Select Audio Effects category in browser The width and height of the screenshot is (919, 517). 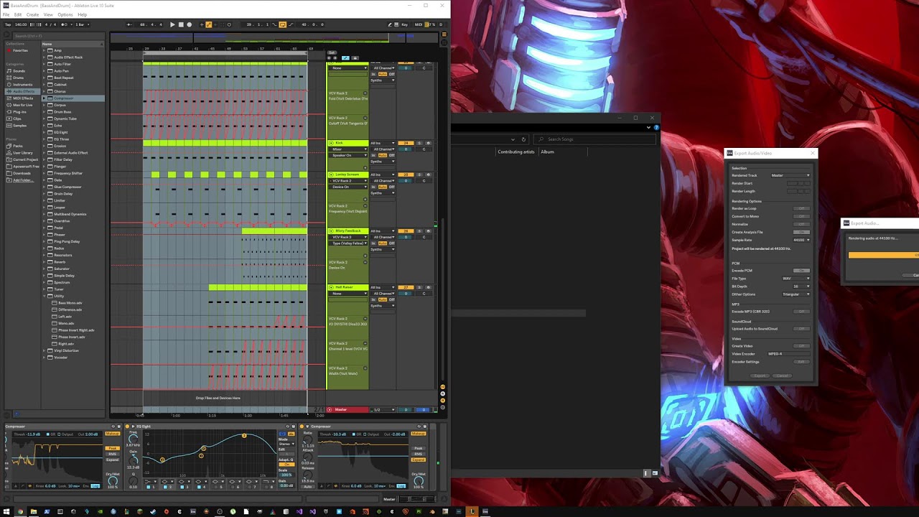pos(23,91)
